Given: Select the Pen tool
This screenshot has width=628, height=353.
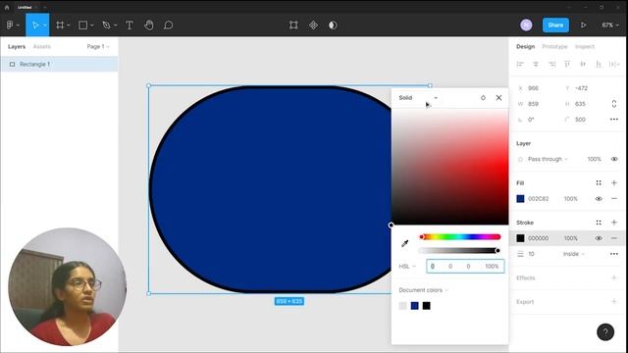Looking at the screenshot, I should pyautogui.click(x=106, y=25).
